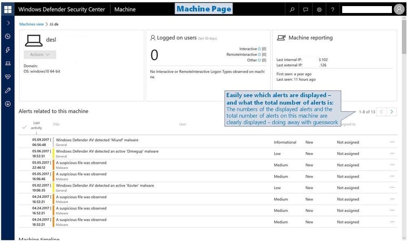Screen dimensions: 407x241
Task: Open the 'Kovter' malware alert
Action: pyautogui.click(x=105, y=185)
